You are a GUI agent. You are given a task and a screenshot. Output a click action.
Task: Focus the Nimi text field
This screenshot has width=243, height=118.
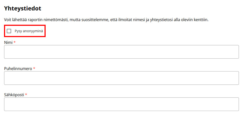point(121,52)
